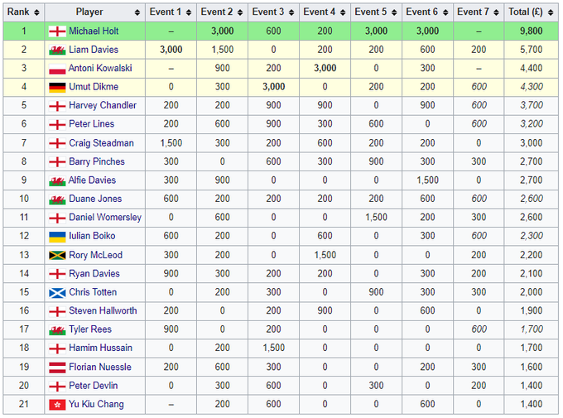
Task: Click the Welsh flag beside Liam Davies
Action: [x=57, y=50]
